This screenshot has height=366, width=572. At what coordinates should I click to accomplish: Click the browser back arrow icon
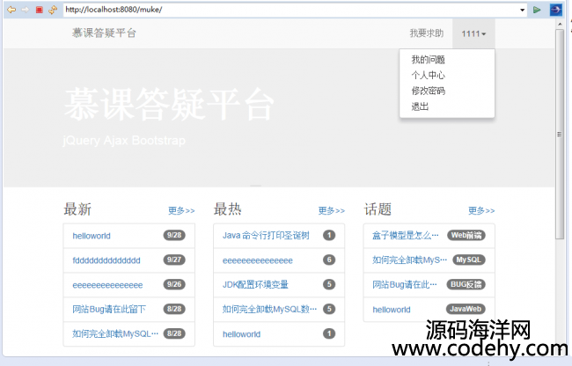tap(11, 10)
